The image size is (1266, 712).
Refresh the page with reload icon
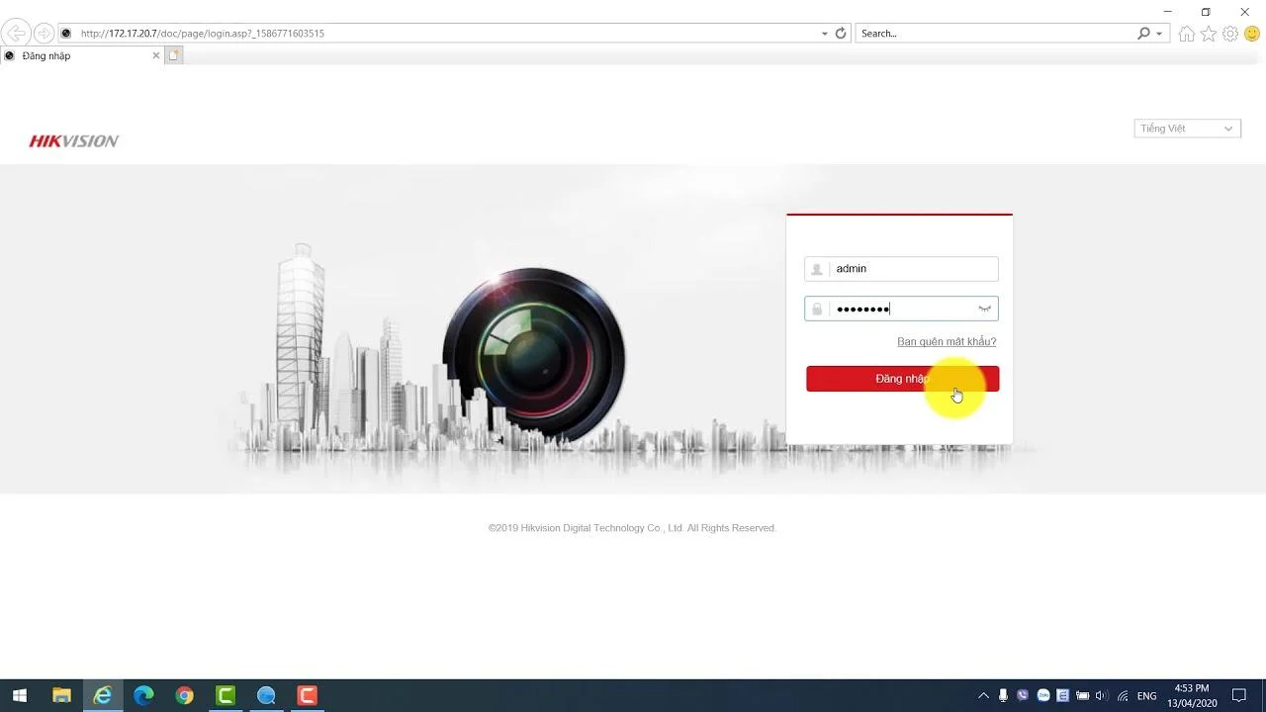[x=841, y=34]
